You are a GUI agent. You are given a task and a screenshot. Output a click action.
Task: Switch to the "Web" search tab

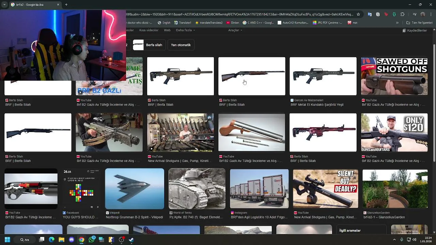(x=167, y=30)
